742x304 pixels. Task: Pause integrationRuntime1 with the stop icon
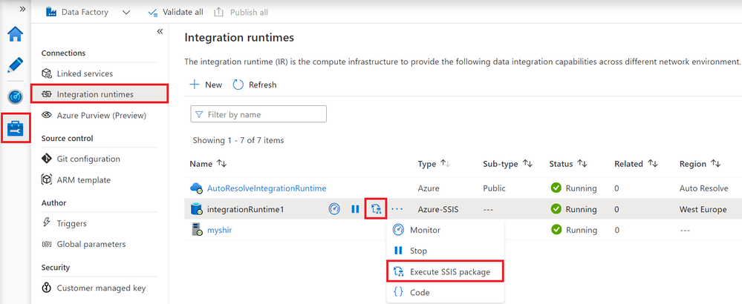356,210
